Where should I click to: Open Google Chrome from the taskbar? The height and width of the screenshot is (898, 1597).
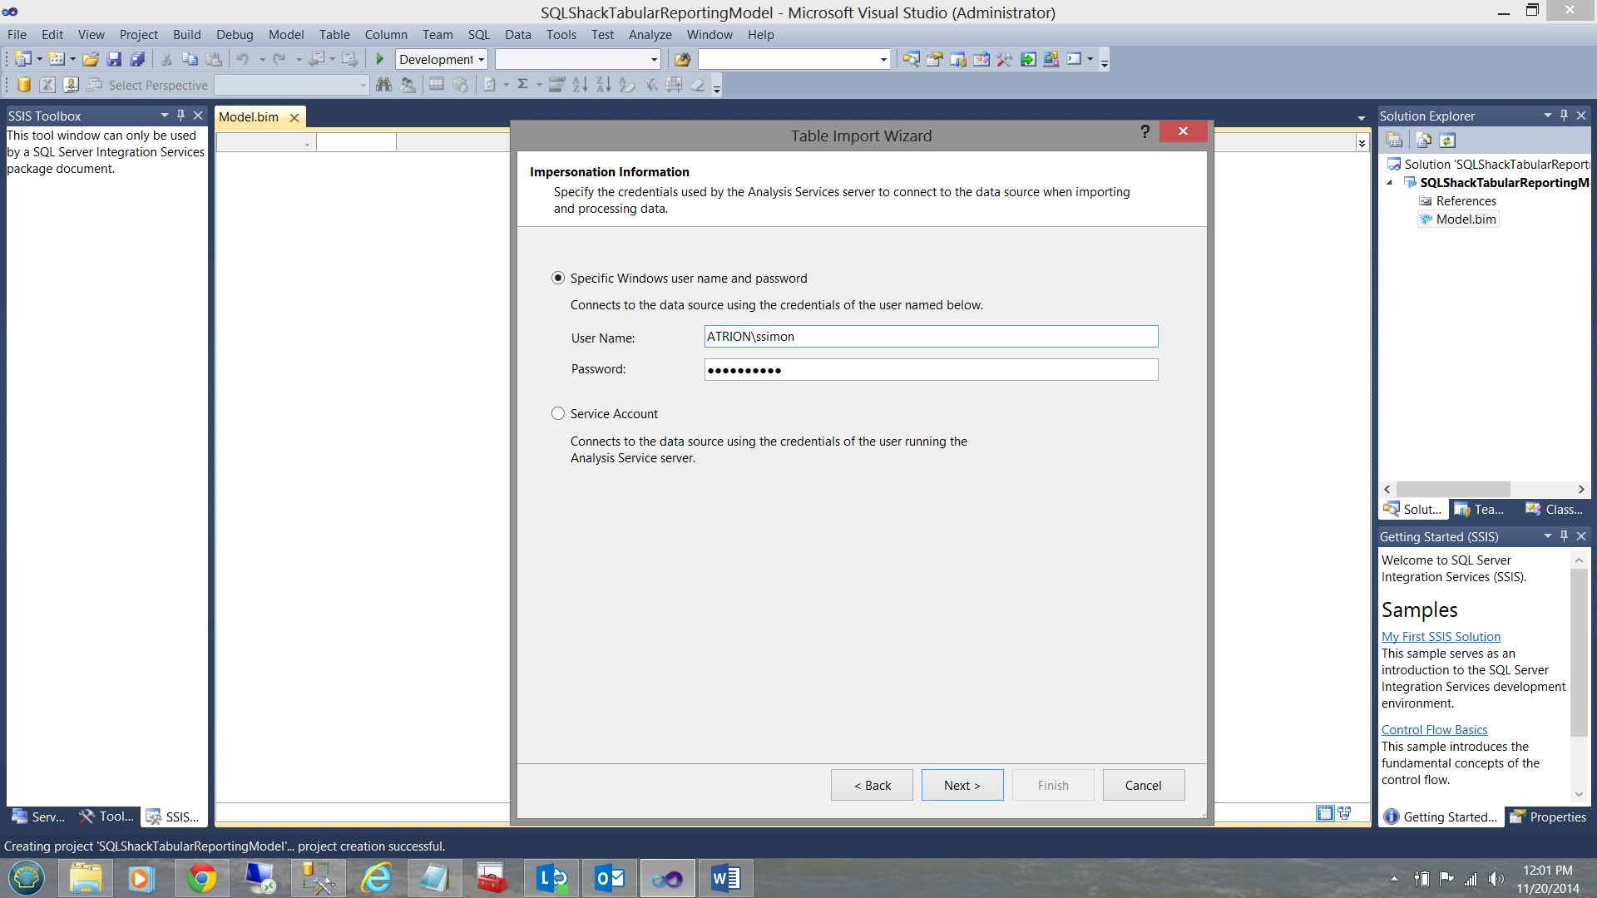coord(201,878)
